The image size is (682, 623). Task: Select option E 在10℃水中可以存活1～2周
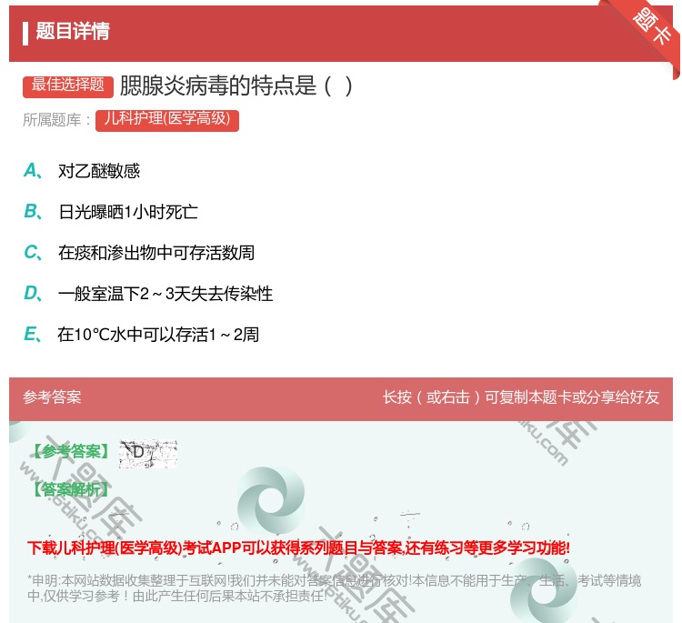click(158, 335)
